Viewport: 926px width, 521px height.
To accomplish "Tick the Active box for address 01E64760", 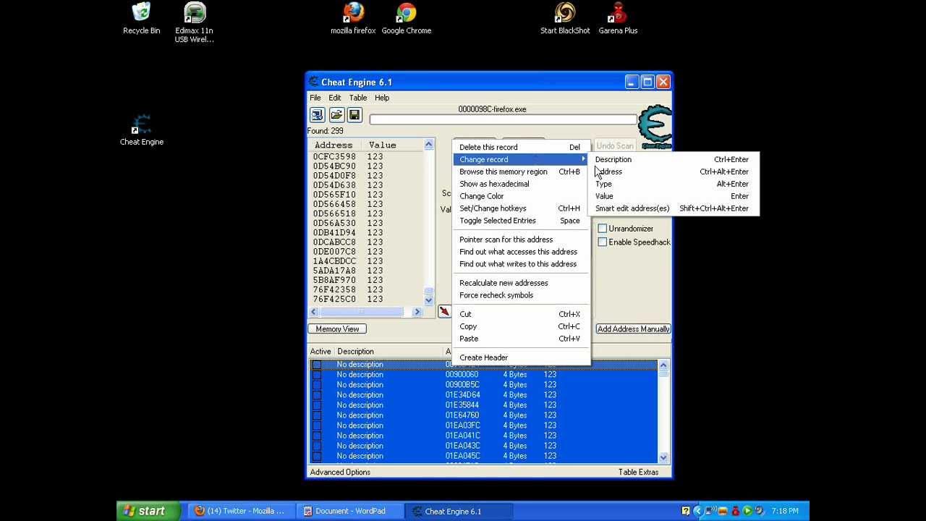I will 317,415.
